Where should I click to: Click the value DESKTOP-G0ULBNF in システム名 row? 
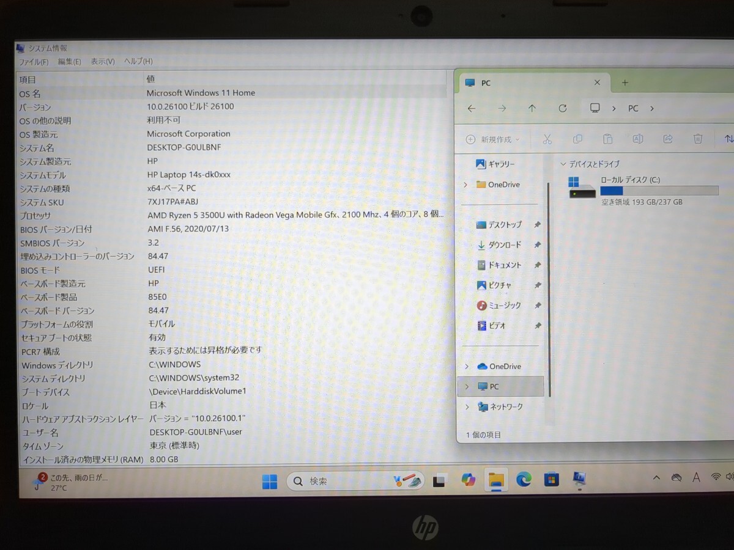[x=184, y=147]
